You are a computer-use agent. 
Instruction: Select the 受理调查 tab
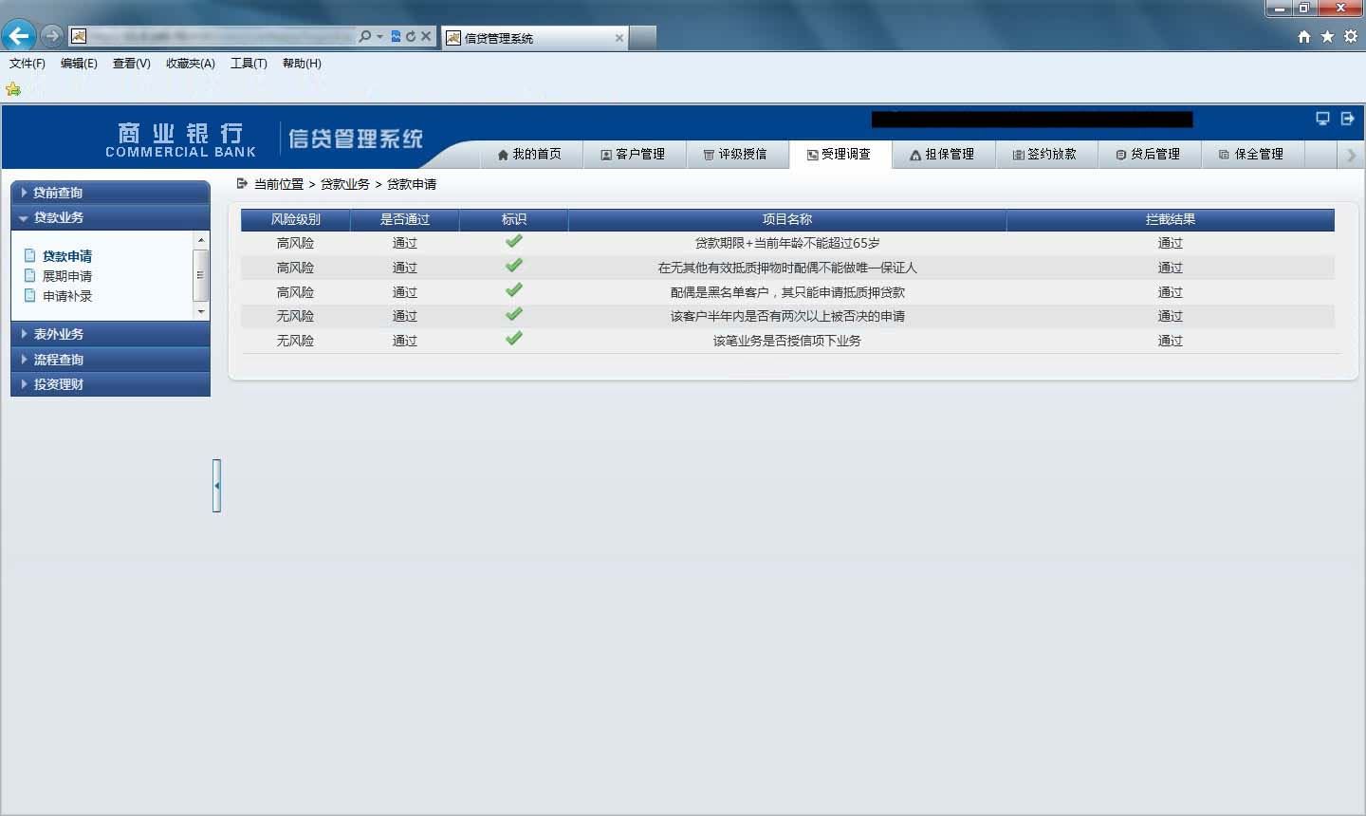[840, 155]
